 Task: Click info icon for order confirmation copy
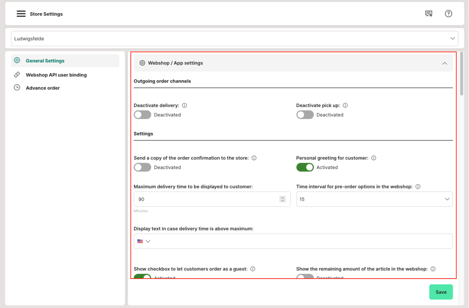pos(254,158)
